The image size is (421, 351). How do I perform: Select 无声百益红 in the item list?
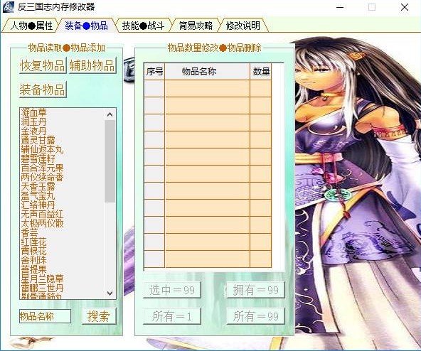pos(42,214)
